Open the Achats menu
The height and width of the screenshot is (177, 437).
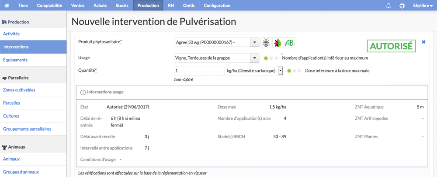pos(100,6)
